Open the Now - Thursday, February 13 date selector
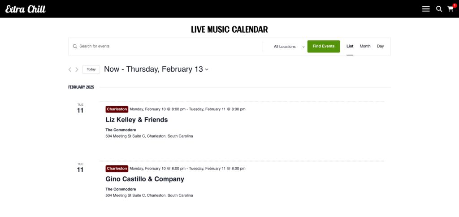The width and height of the screenshot is (459, 217). tap(156, 69)
